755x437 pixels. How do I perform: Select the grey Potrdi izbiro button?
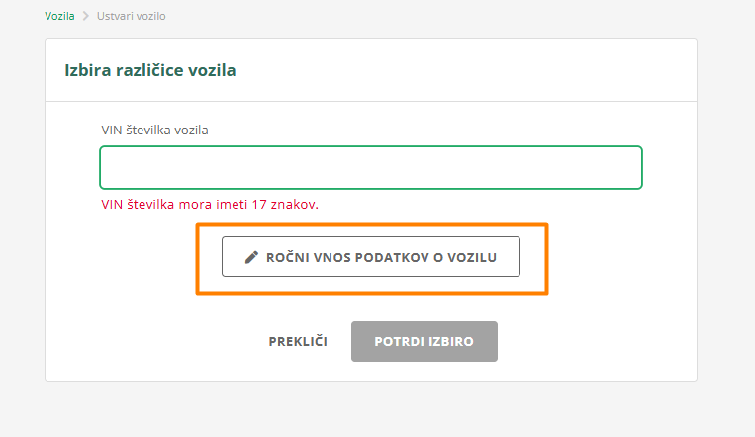tap(424, 342)
